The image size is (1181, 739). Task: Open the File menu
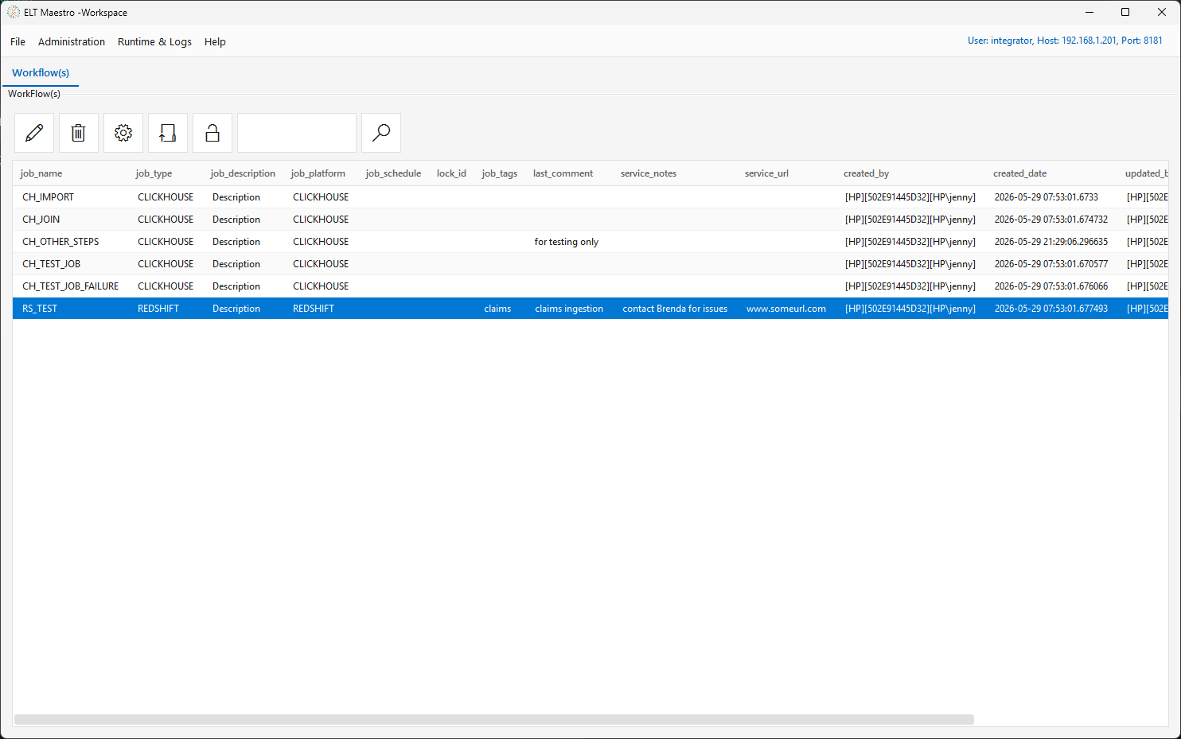(x=18, y=41)
